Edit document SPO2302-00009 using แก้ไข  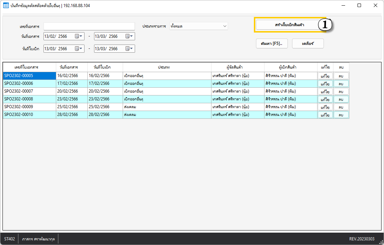pos(325,107)
